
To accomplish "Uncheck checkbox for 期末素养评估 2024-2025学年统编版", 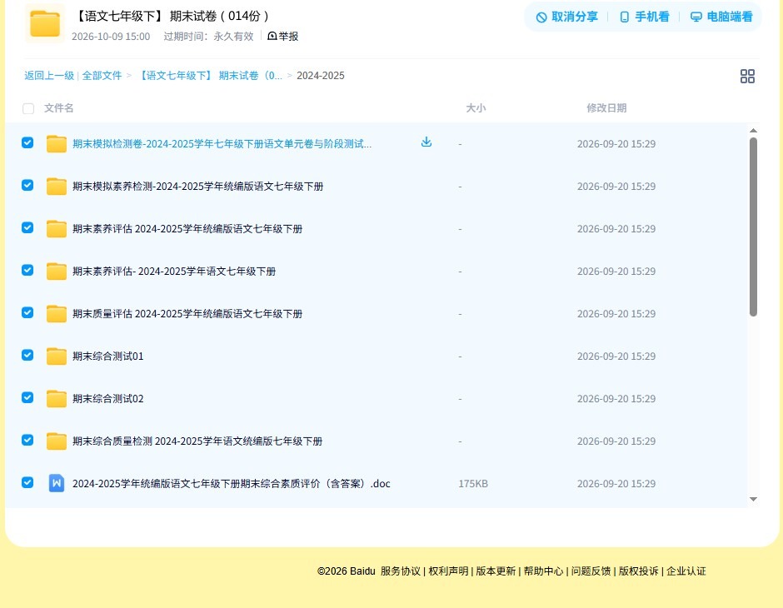I will click(x=27, y=227).
